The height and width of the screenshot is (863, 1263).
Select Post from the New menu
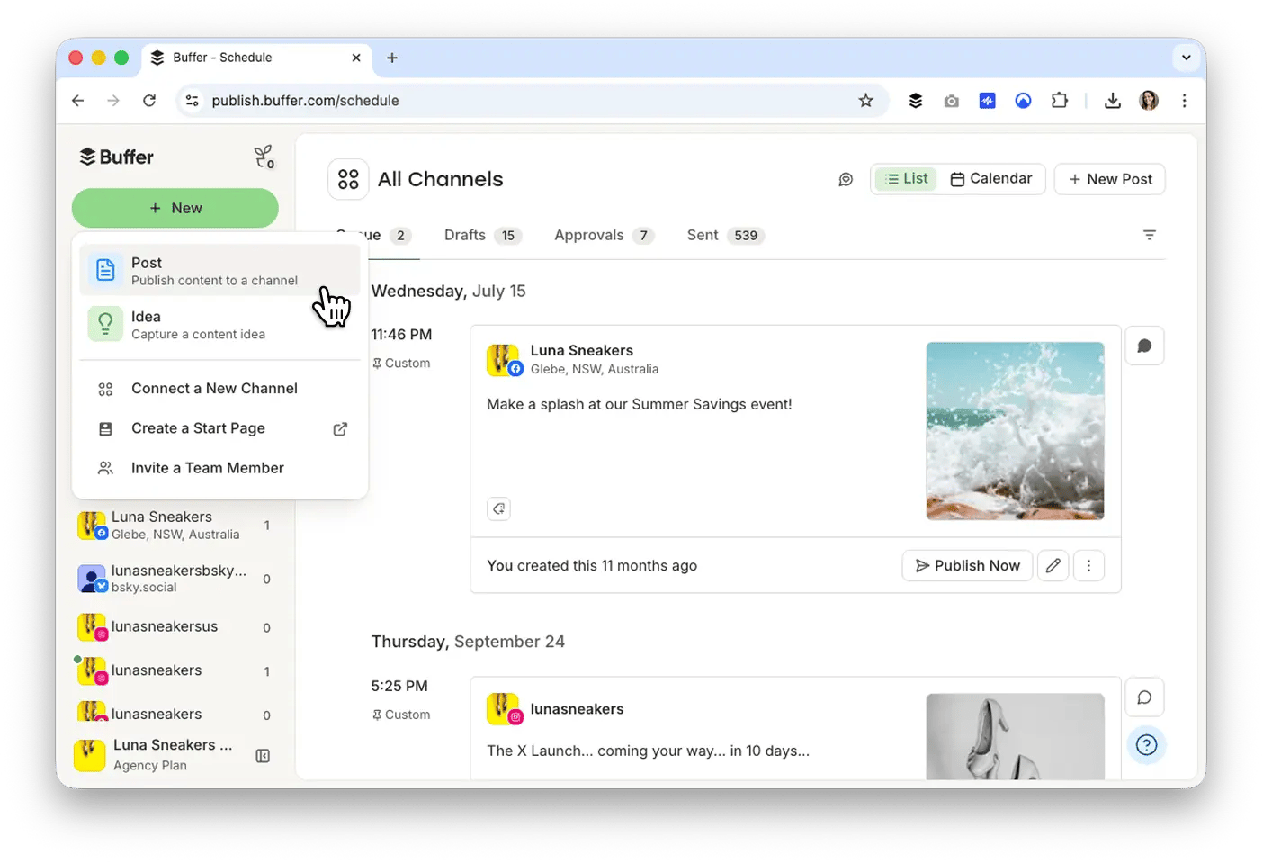coord(219,270)
